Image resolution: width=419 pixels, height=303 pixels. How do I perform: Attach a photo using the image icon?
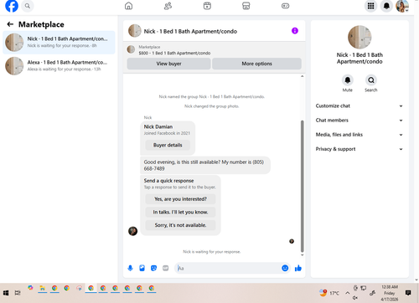pos(142,268)
